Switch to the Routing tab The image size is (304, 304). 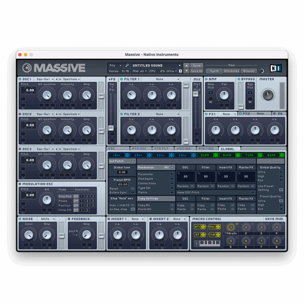[207, 149]
